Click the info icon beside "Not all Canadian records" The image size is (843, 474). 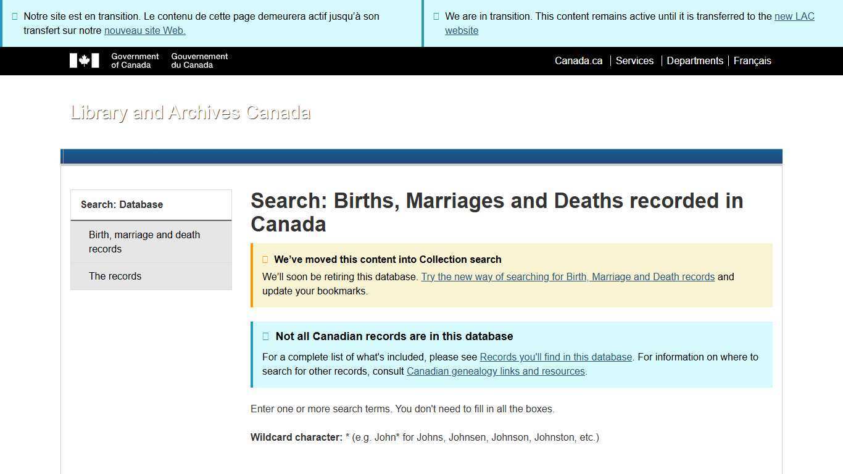tap(265, 336)
